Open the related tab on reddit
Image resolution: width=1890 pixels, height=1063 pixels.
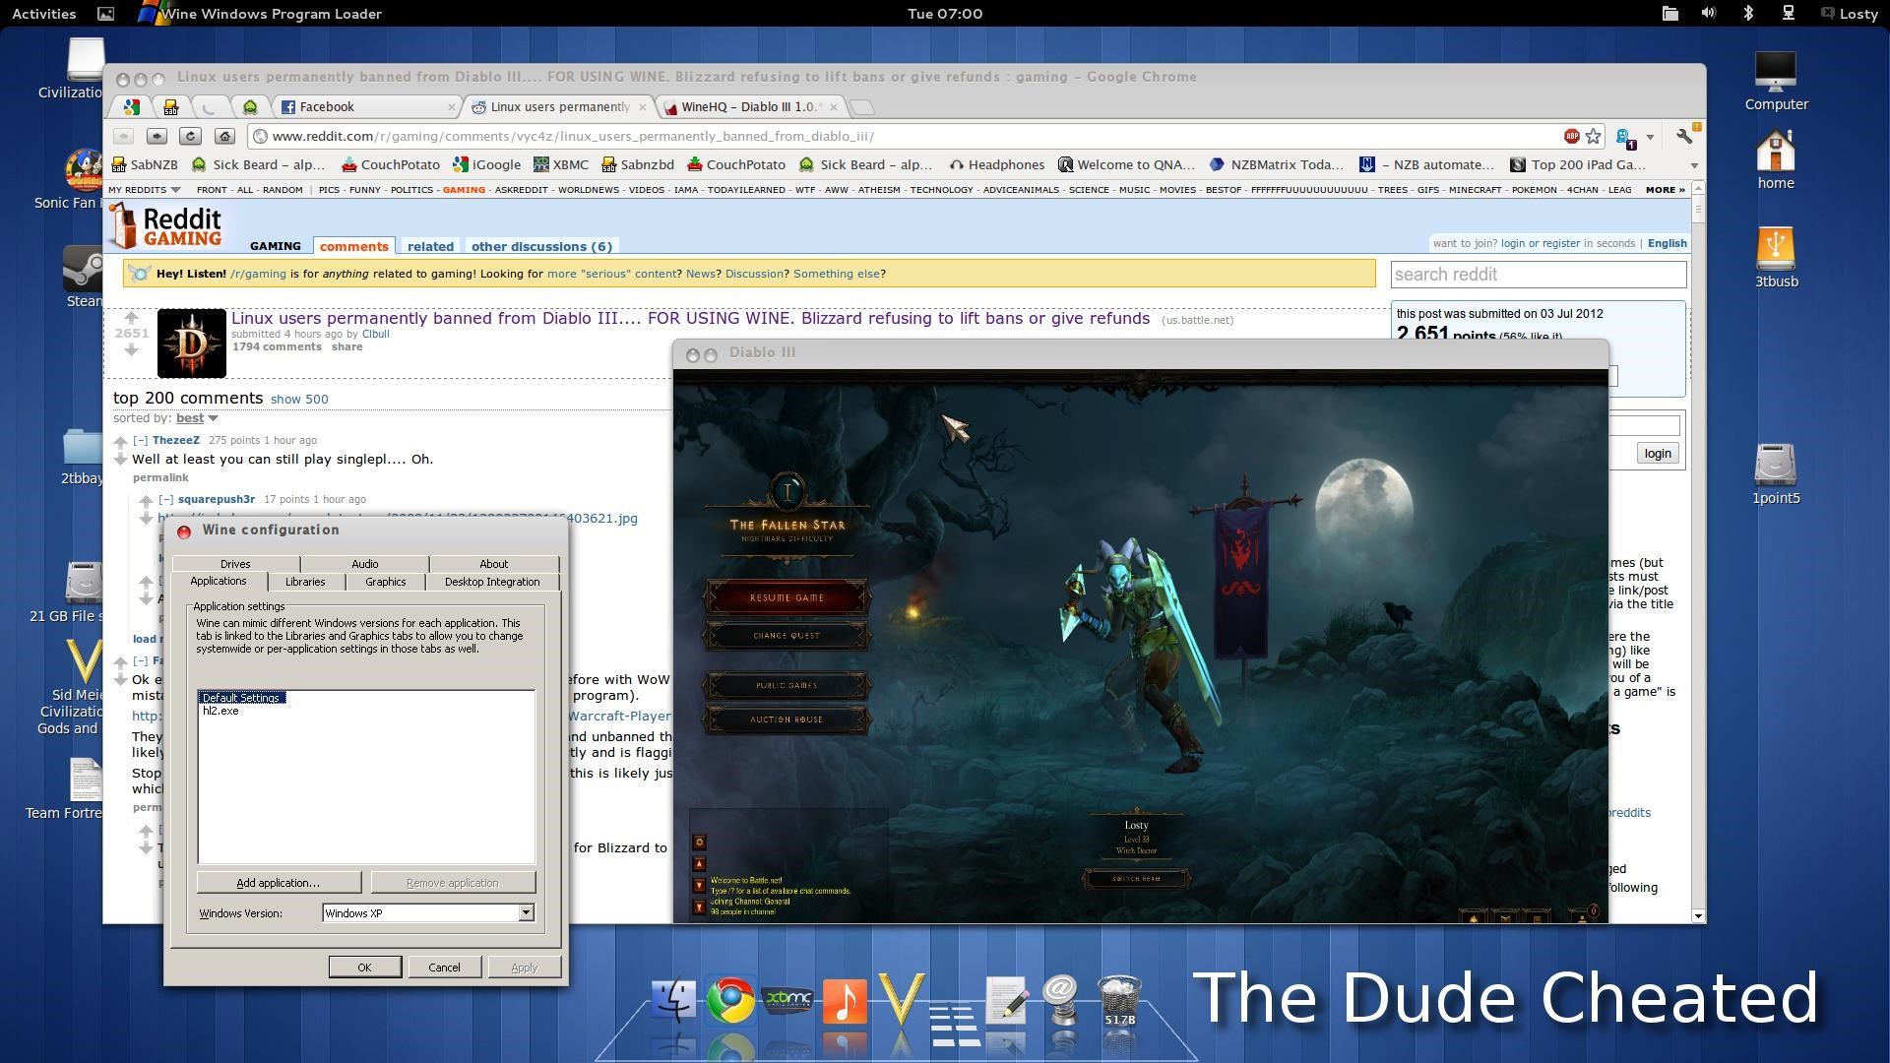coord(430,246)
